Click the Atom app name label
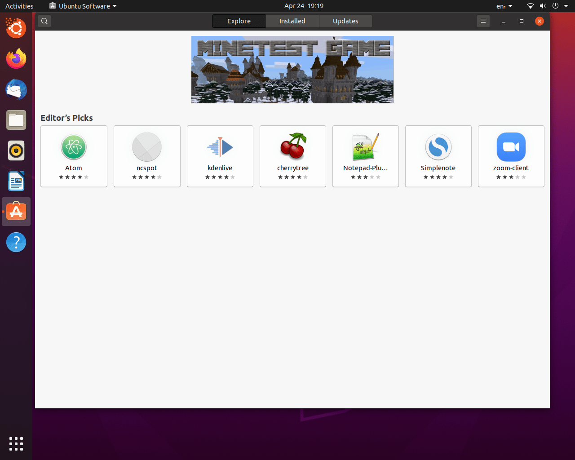The height and width of the screenshot is (460, 575). (74, 168)
